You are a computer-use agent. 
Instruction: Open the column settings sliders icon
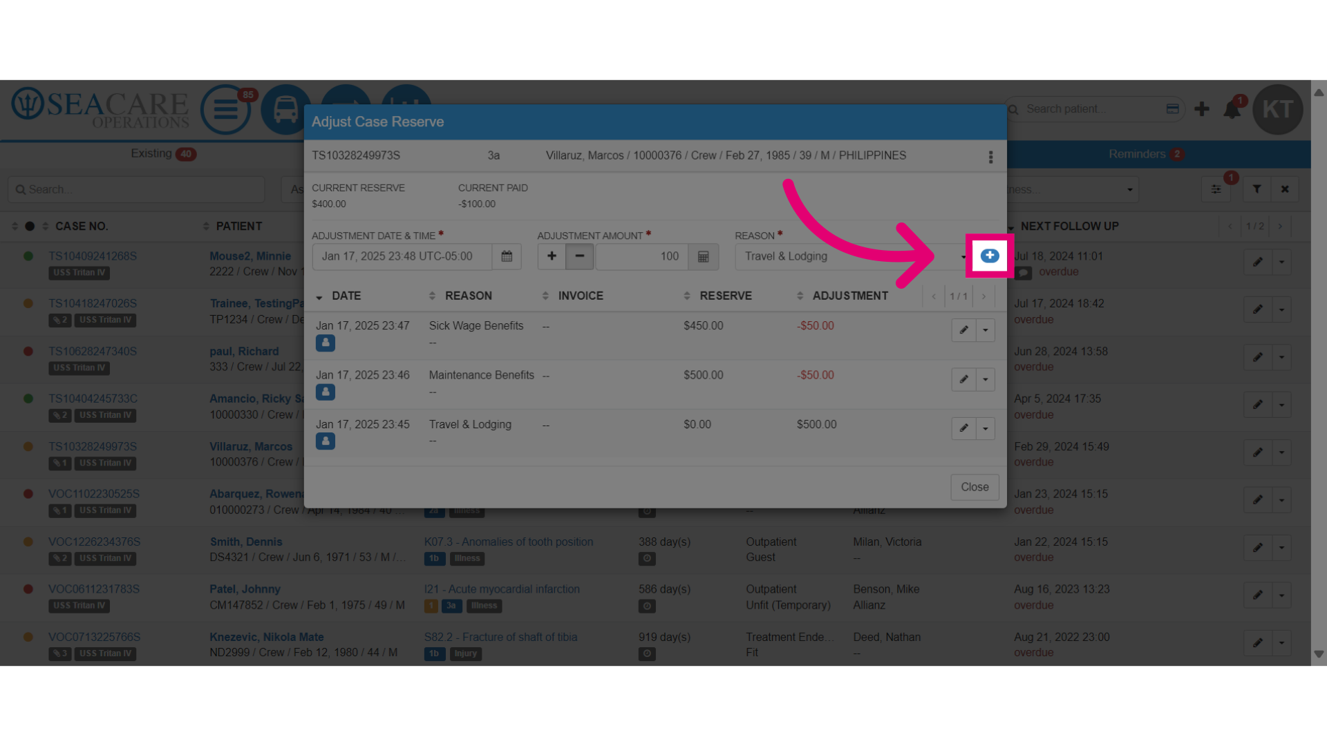point(1216,189)
